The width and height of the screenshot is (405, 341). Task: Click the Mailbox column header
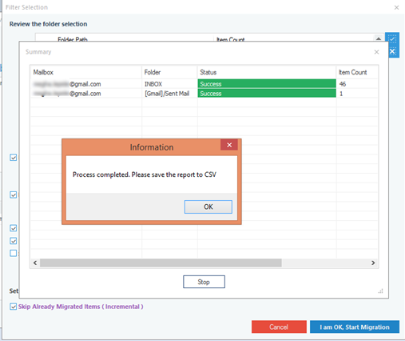(86, 72)
